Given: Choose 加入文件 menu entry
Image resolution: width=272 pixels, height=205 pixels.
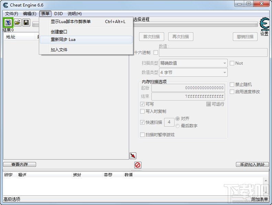Looking at the screenshot, I should click(x=86, y=50).
